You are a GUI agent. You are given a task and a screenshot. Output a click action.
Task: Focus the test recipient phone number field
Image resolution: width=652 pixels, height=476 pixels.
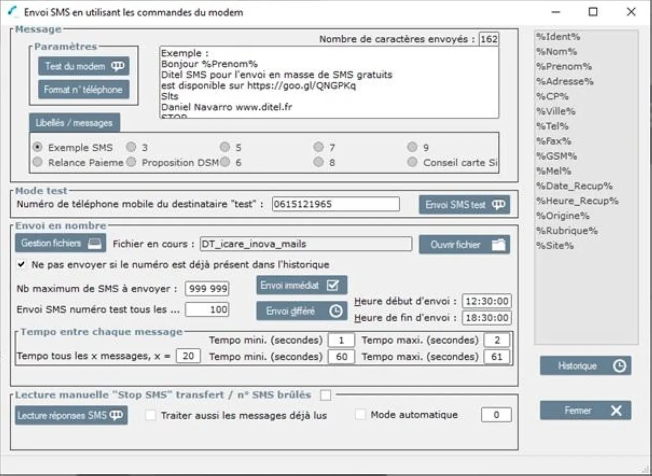336,204
